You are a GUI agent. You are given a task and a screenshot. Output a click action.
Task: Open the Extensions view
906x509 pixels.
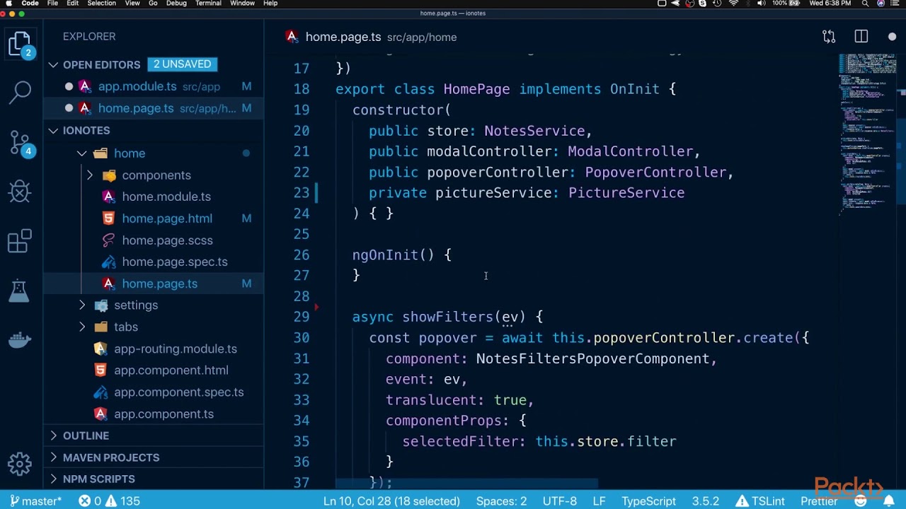point(20,240)
